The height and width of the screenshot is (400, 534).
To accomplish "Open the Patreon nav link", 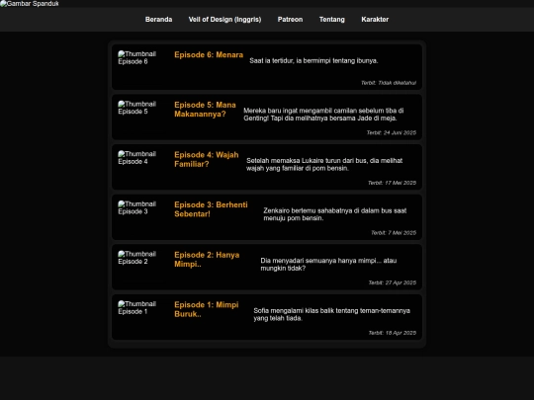I will coord(290,20).
